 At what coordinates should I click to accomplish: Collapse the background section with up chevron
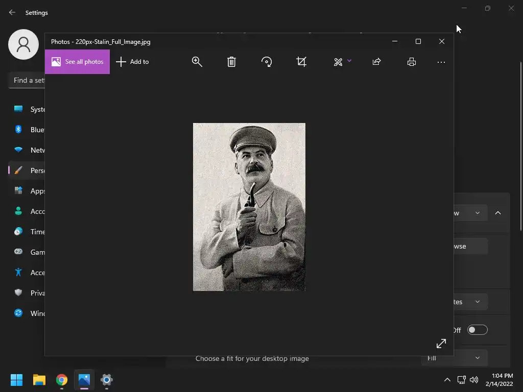497,213
